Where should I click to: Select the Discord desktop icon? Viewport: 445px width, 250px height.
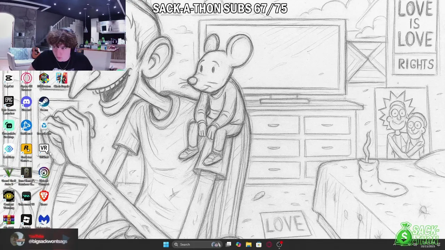click(x=26, y=104)
